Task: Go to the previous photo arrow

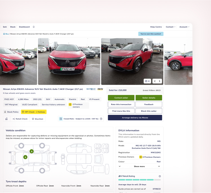Action: tap(155, 81)
